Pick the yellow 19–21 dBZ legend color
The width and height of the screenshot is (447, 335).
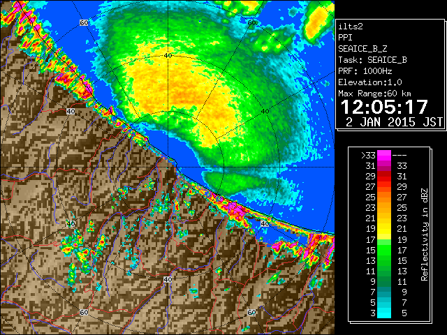tap(384, 229)
